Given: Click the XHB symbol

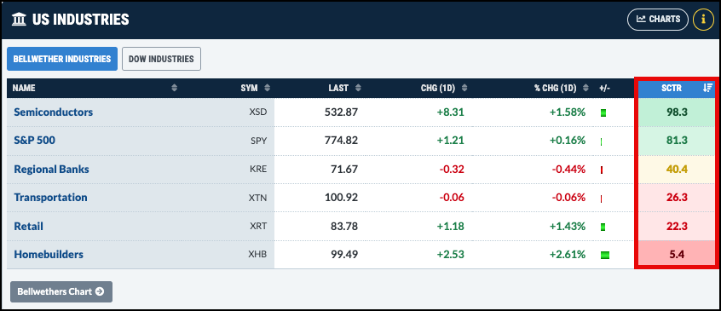Looking at the screenshot, I should [x=257, y=255].
